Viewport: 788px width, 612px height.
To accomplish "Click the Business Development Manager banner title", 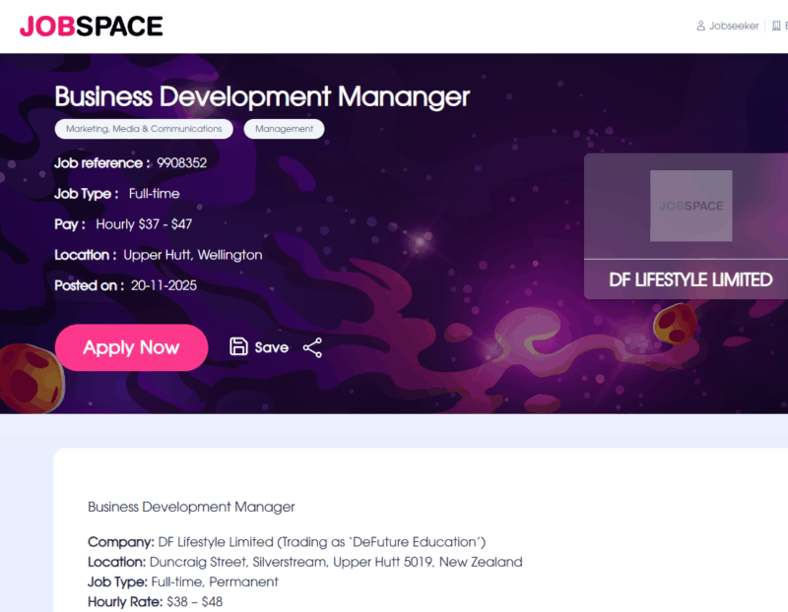I will (x=262, y=96).
